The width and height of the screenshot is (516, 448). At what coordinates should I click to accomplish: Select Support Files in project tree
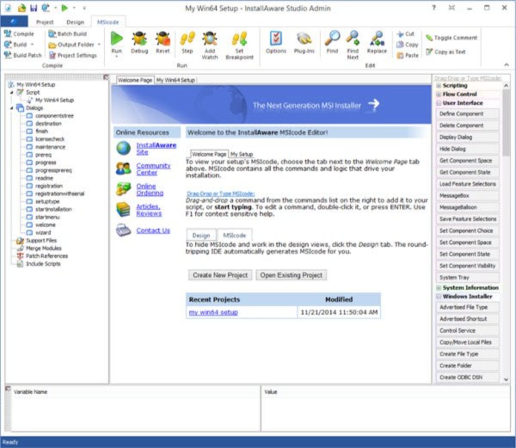pyautogui.click(x=41, y=241)
